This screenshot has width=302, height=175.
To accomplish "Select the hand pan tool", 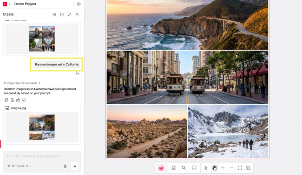I will coord(214,168).
